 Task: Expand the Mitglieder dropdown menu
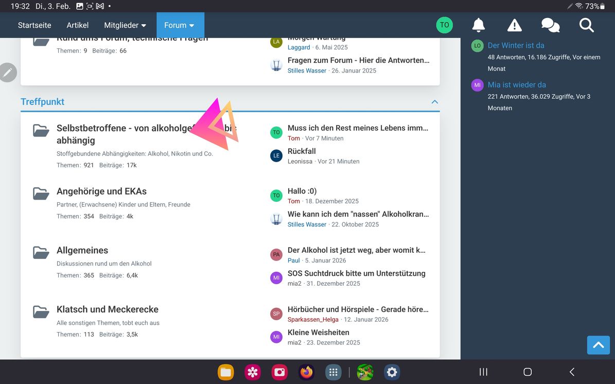(125, 25)
